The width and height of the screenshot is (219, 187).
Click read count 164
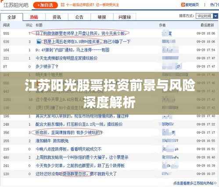pos(6,50)
